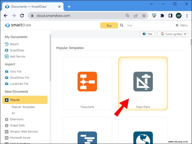Click the globe map template icon
Screen dimensions: 192x144
[143, 138]
